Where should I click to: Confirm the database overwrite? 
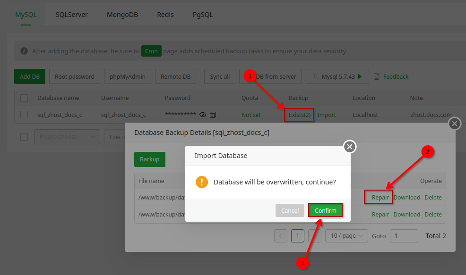click(x=326, y=210)
